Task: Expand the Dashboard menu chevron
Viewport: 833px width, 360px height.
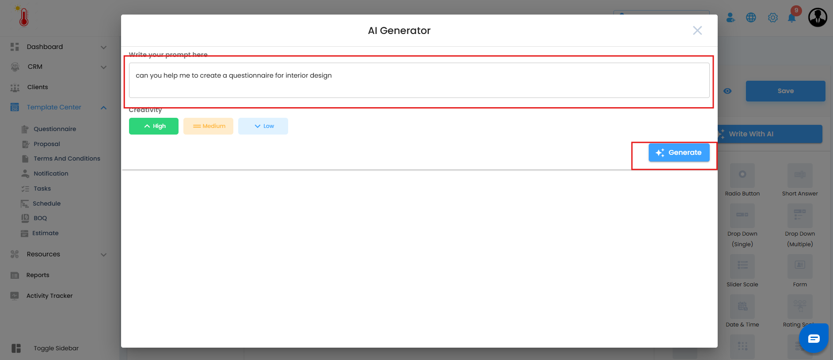Action: click(x=103, y=47)
